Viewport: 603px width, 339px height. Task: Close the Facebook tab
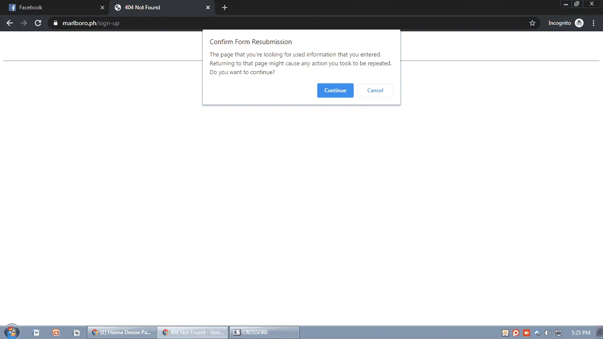tap(102, 8)
